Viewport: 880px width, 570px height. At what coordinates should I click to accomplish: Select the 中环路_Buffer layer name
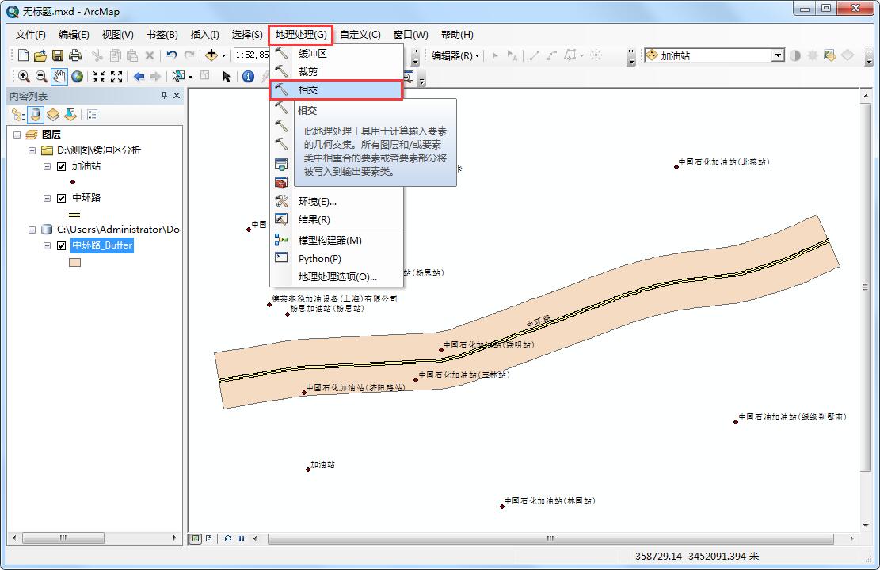(x=102, y=245)
